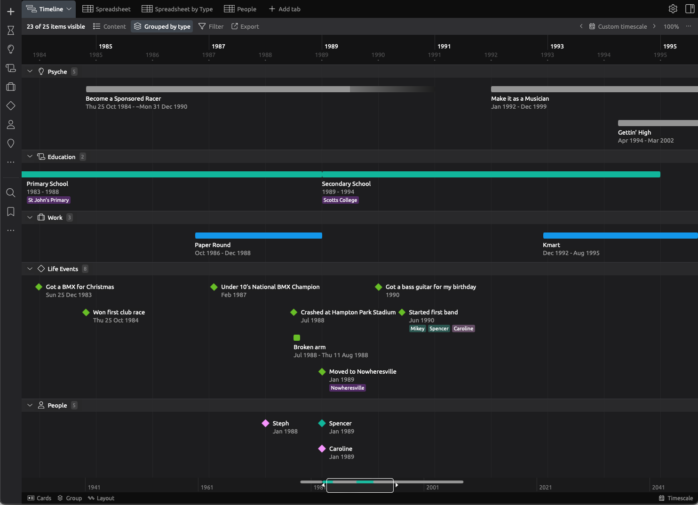Toggle Cards view in bottom bar
698x505 pixels.
40,498
